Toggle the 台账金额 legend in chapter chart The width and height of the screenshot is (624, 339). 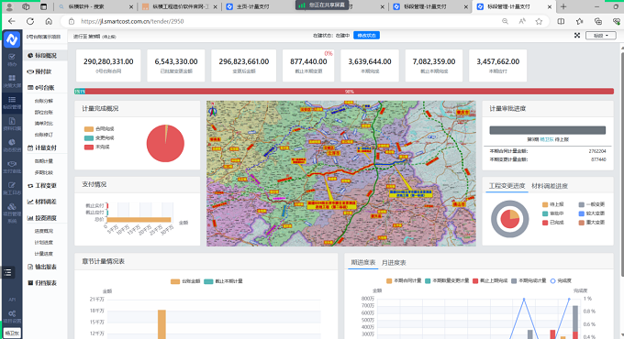pos(185,281)
